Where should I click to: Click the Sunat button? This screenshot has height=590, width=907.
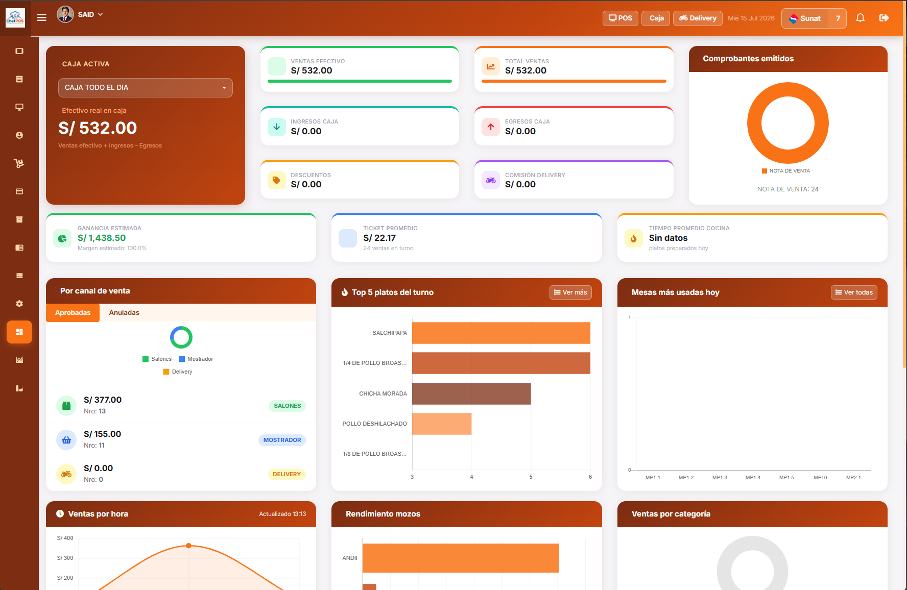click(805, 18)
